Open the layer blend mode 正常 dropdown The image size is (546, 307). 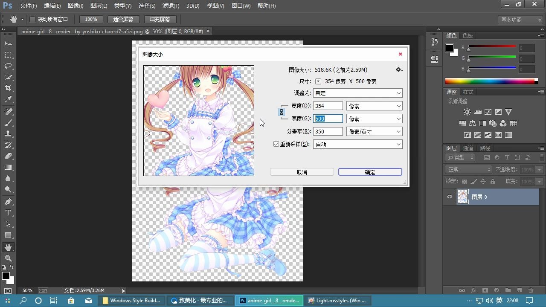(469, 170)
